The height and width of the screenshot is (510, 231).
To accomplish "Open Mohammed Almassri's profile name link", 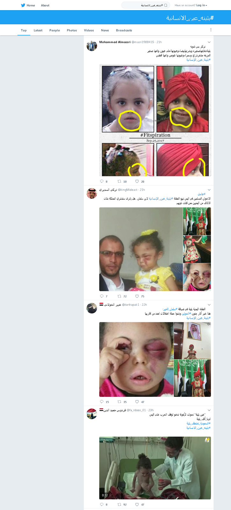I will pyautogui.click(x=115, y=42).
